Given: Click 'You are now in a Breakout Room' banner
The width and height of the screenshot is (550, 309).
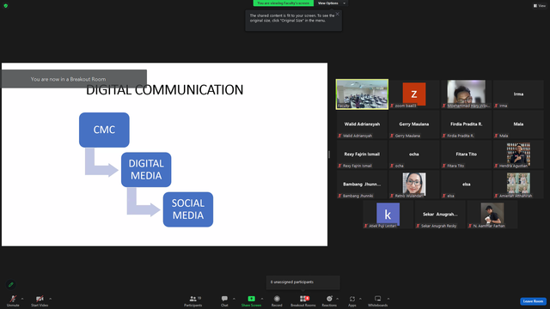Looking at the screenshot, I should click(x=74, y=79).
